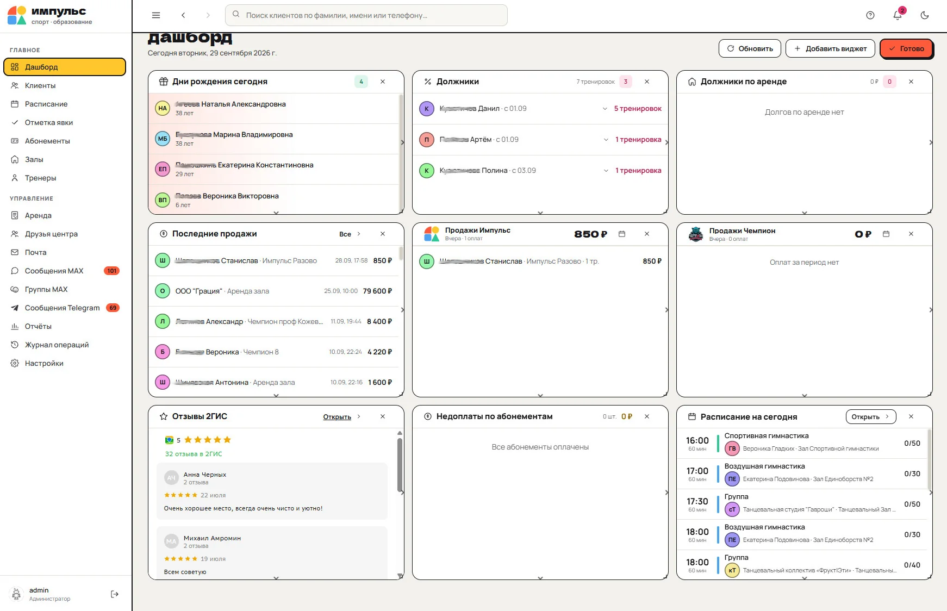
Task: Remove the Должники по аренде widget
Action: click(911, 82)
